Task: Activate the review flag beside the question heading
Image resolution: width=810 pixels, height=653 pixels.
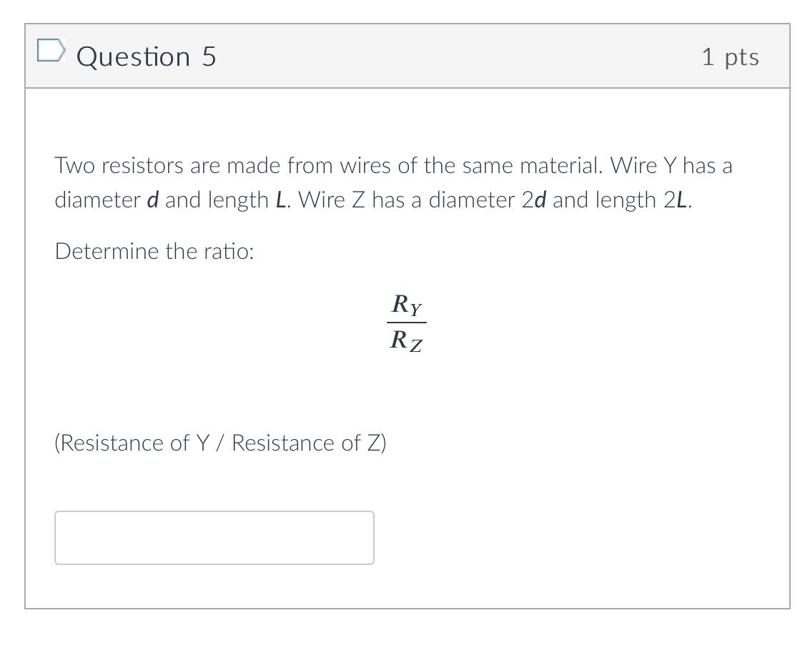Action: (x=50, y=50)
